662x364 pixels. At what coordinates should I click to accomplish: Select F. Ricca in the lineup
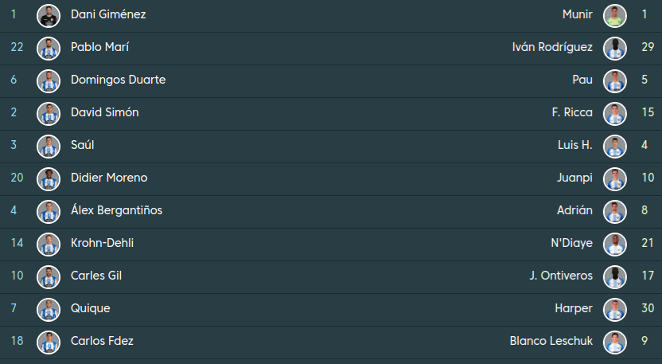click(x=571, y=113)
